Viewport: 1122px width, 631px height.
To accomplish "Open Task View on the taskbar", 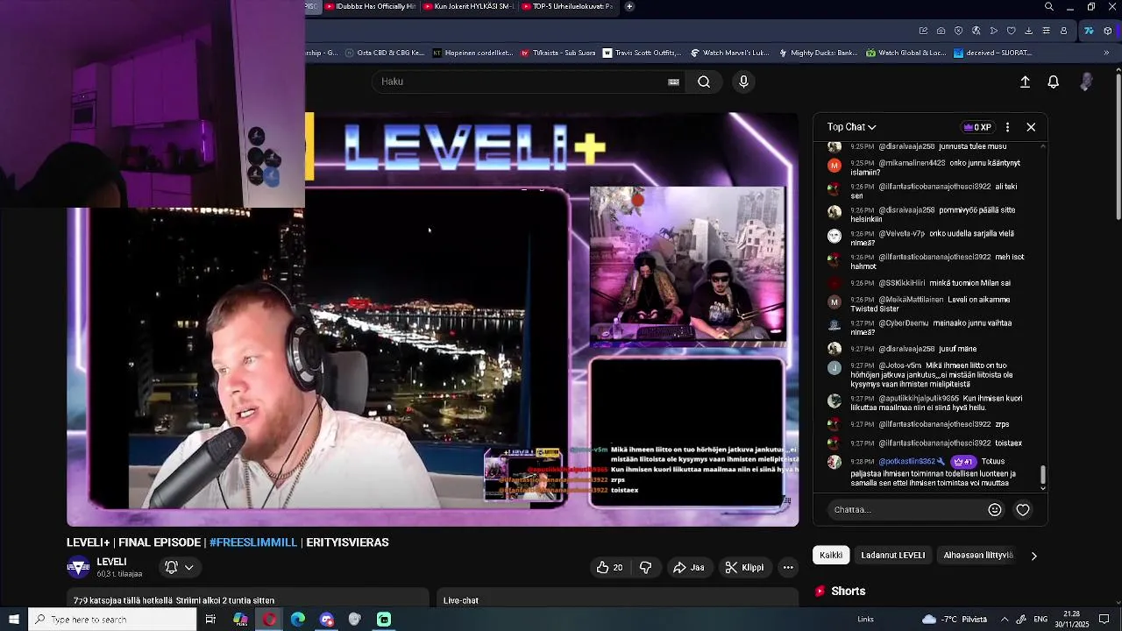I will pyautogui.click(x=210, y=620).
